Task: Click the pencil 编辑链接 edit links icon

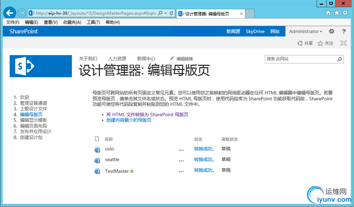Action: pyautogui.click(x=172, y=58)
